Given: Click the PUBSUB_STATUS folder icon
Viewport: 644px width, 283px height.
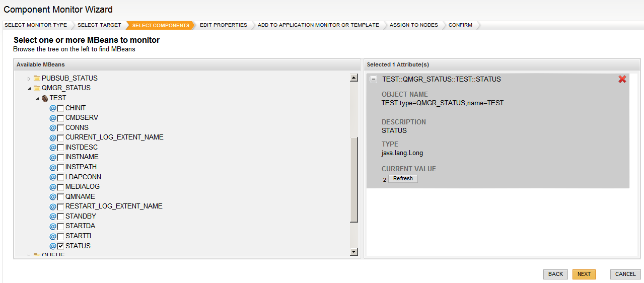Looking at the screenshot, I should (37, 79).
